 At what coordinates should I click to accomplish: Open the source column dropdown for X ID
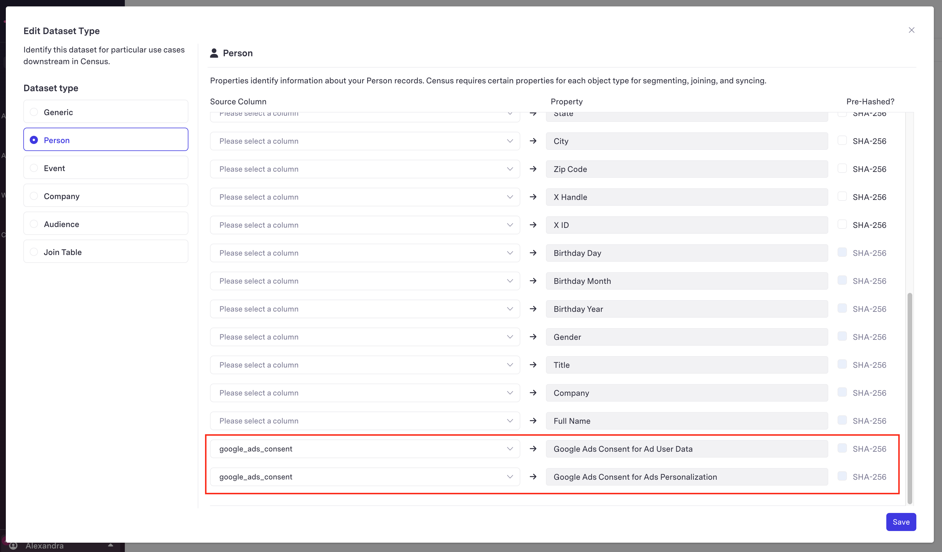(365, 225)
